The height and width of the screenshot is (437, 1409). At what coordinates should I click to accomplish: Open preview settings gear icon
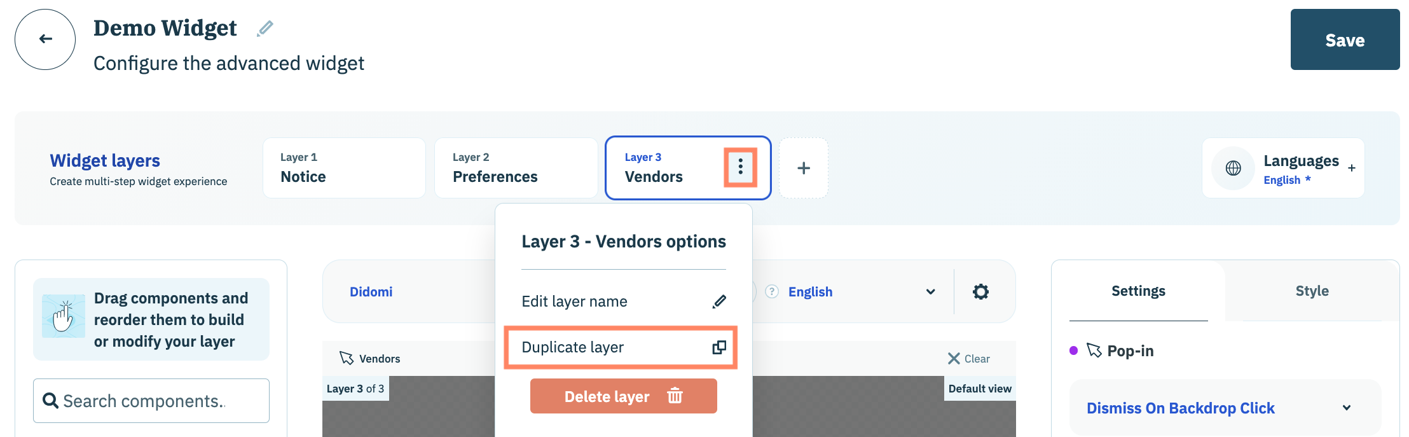click(980, 292)
